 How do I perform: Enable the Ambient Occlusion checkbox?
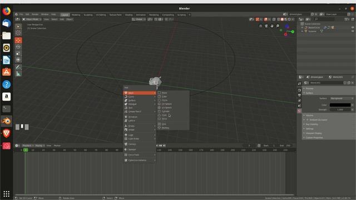(308, 120)
